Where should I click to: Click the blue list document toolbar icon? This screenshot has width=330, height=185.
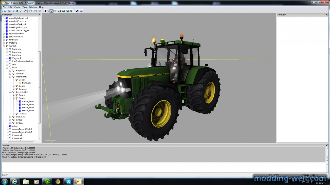click(x=13, y=11)
